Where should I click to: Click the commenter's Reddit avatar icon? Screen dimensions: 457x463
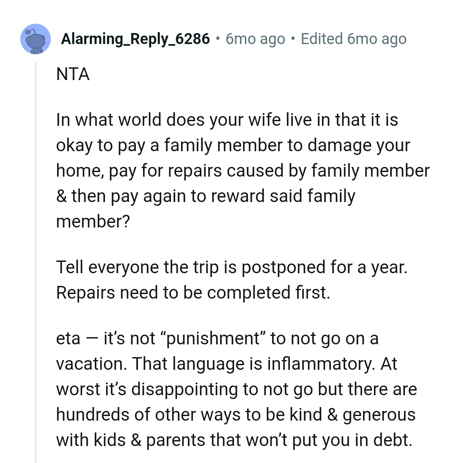pos(36,39)
